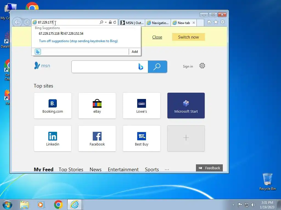Switch to News feed tab
Viewport: 281px width, 210px height.
point(95,169)
